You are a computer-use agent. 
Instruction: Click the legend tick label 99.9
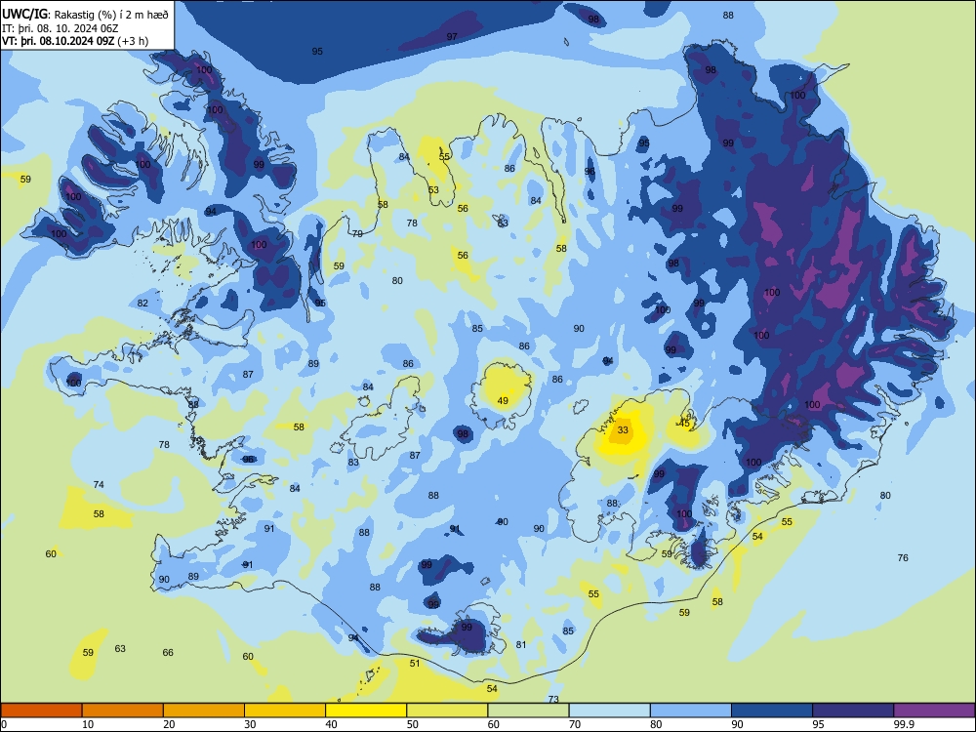click(x=904, y=724)
